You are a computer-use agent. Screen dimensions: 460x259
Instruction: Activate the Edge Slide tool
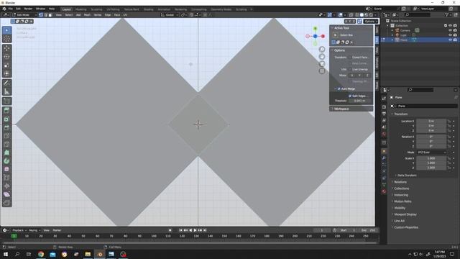pos(6,178)
